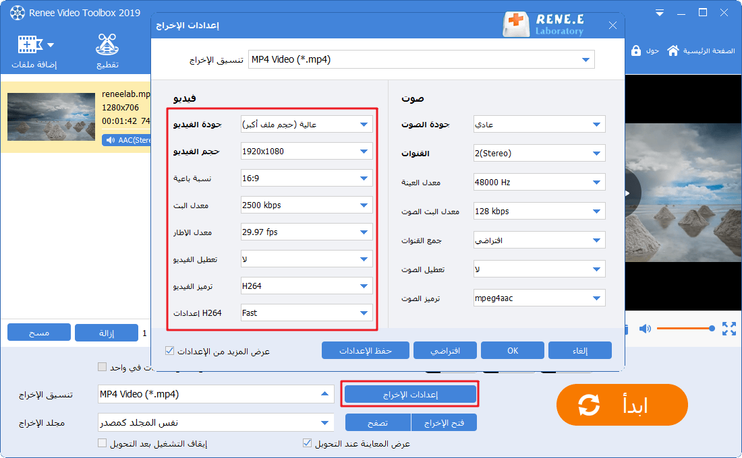The image size is (742, 458).
Task: Open frame rate 29.97 fps dropdown
Action: click(x=307, y=232)
